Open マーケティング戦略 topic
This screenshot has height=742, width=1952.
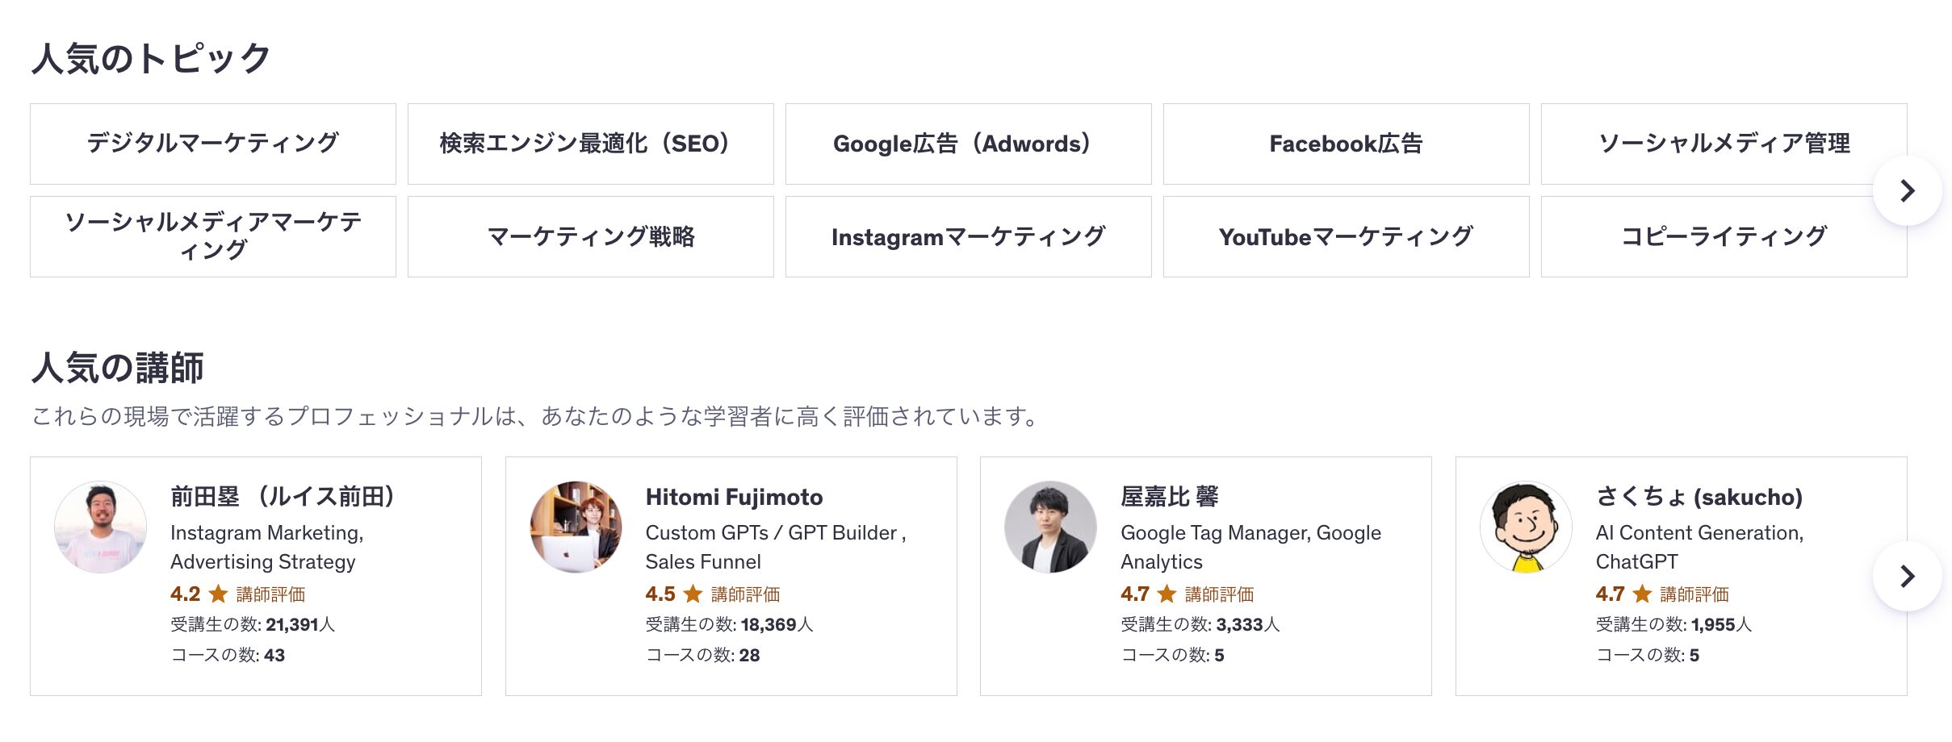pos(590,236)
